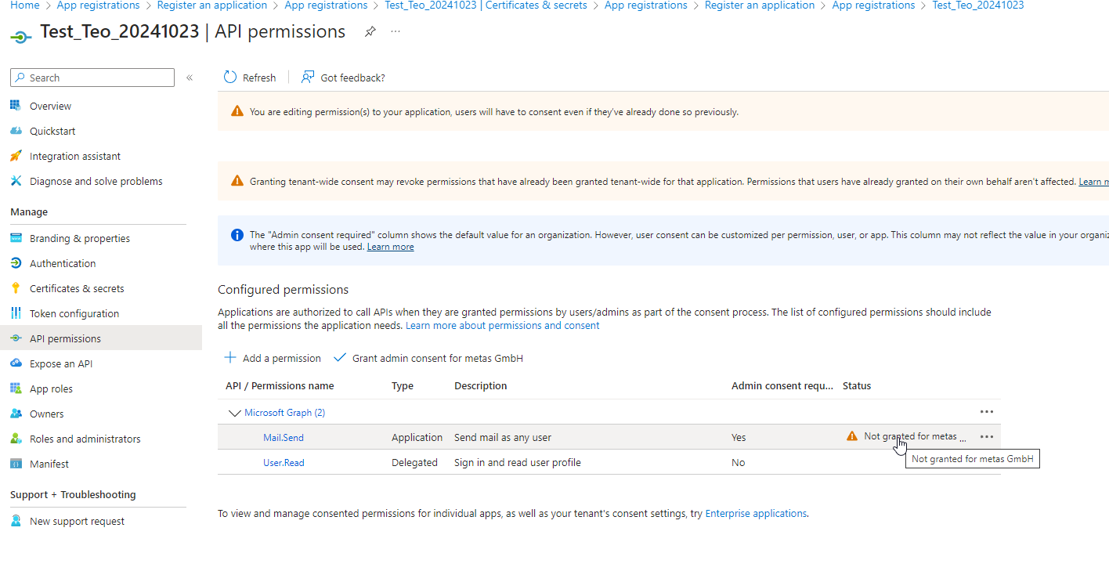The image size is (1109, 571).
Task: Click Test_Teo_20241023 | Certificates & secrets breadcrumb
Action: pyautogui.click(x=486, y=5)
